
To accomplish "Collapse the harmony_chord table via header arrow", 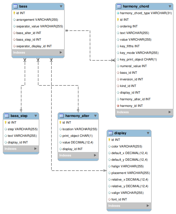I will point(170,6).
